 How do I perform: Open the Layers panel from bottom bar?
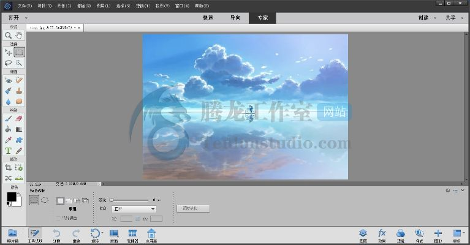tap(363, 233)
